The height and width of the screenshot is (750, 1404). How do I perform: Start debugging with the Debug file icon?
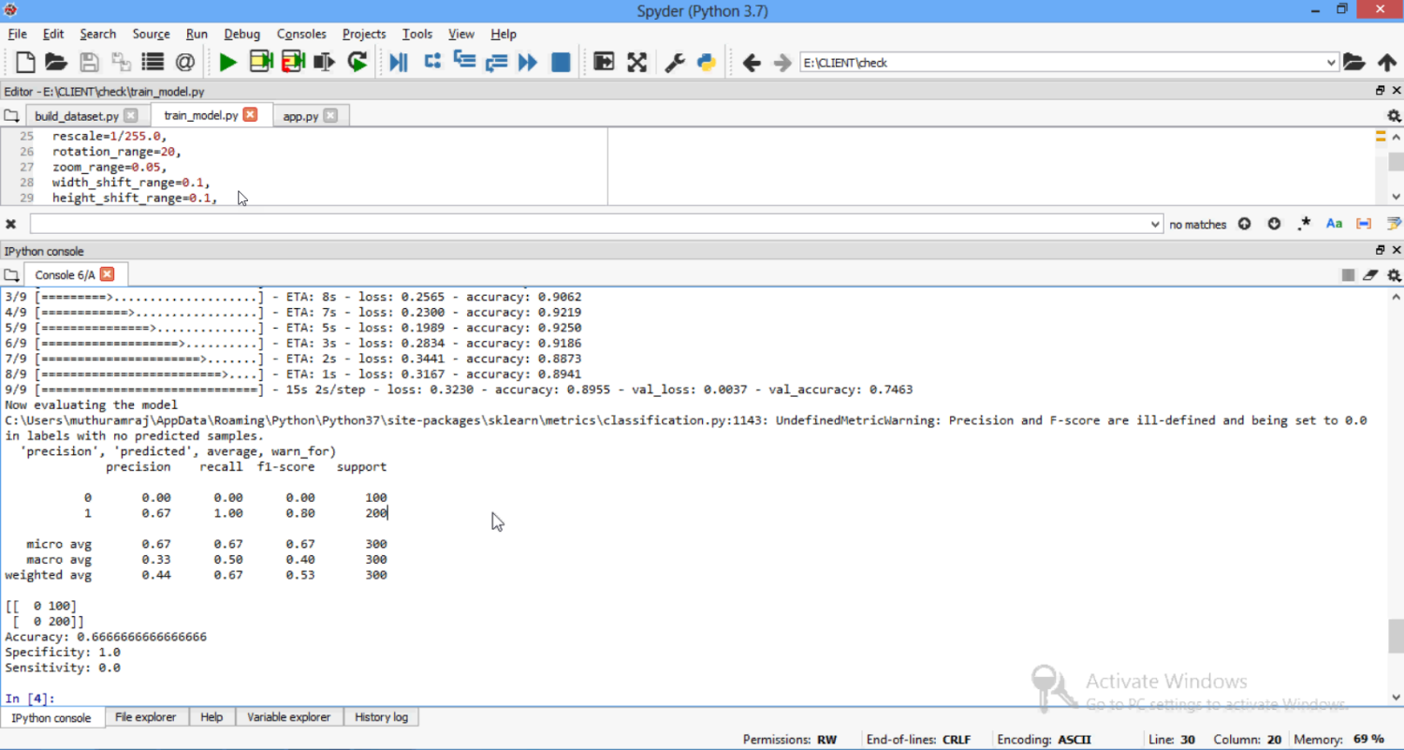399,63
